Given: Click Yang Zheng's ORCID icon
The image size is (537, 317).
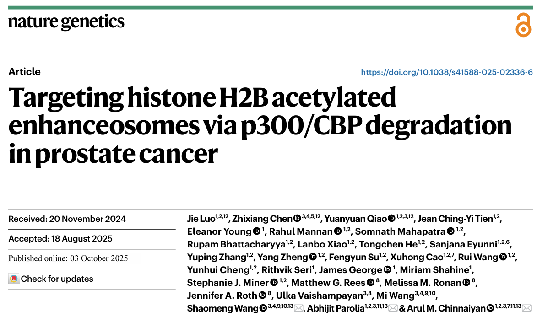Looking at the screenshot, I should (313, 257).
